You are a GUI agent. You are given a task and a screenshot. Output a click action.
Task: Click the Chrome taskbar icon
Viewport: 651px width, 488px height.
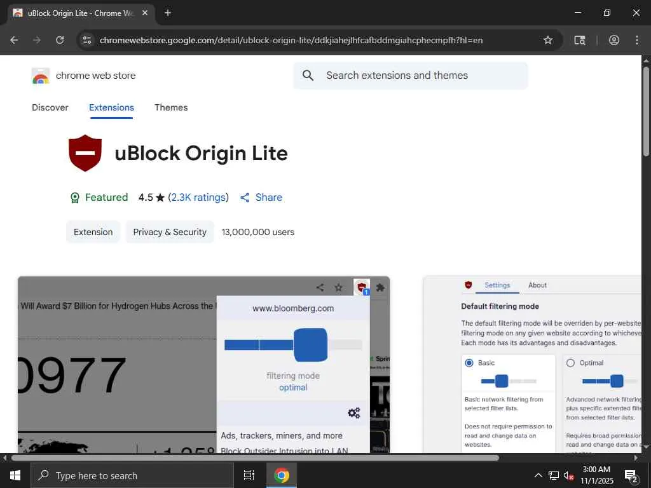[281, 475]
